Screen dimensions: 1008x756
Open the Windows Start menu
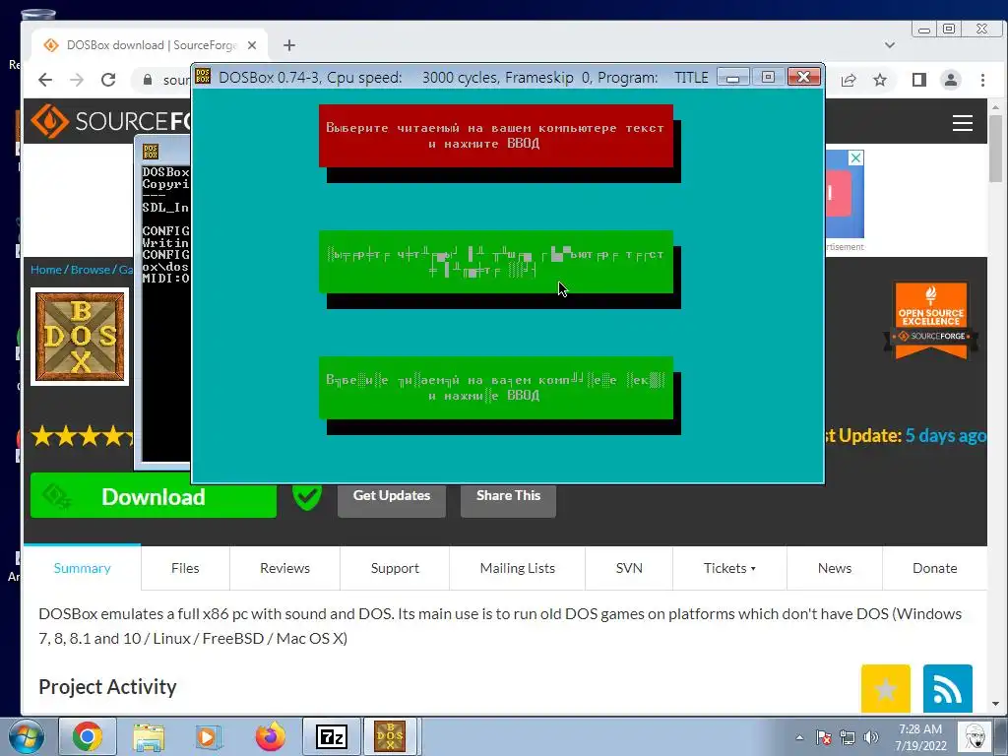click(x=25, y=736)
